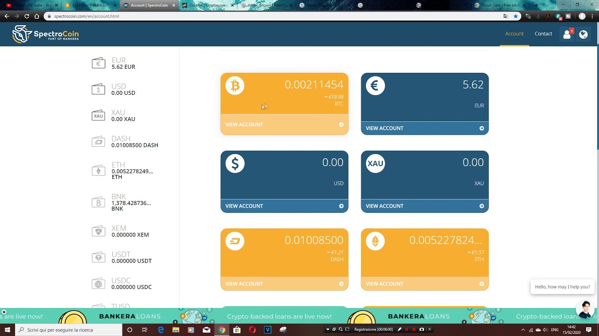
Task: Open the recorder toolbar dropdown arrow
Action: click(x=328, y=329)
